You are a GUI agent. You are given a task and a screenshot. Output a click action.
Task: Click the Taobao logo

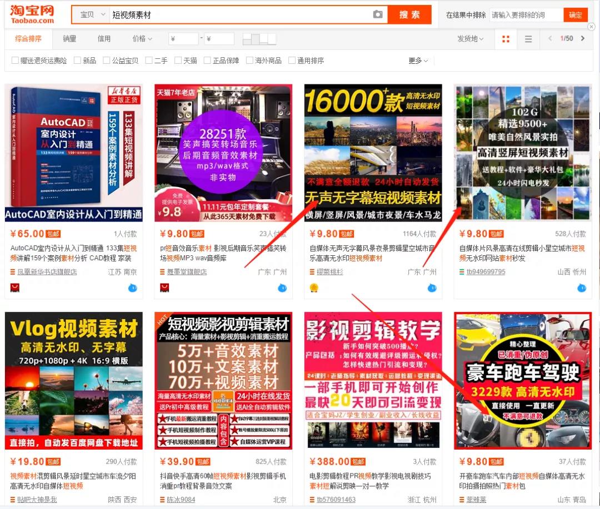pos(32,14)
